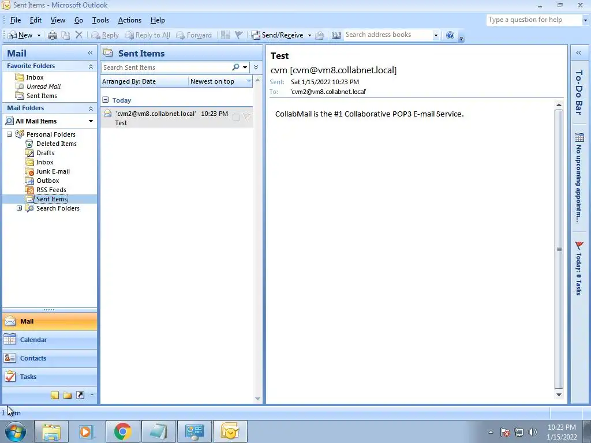
Task: Click the calendar icon on To-Do Bar
Action: [x=579, y=137]
